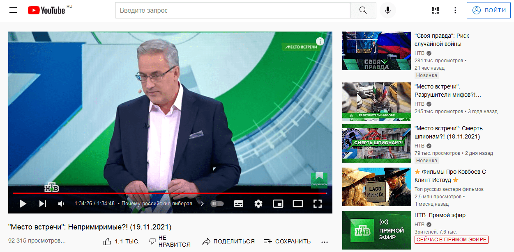Open Clint Eastwood cowboy films thumbnail
This screenshot has width=514, height=252.
[x=377, y=187]
